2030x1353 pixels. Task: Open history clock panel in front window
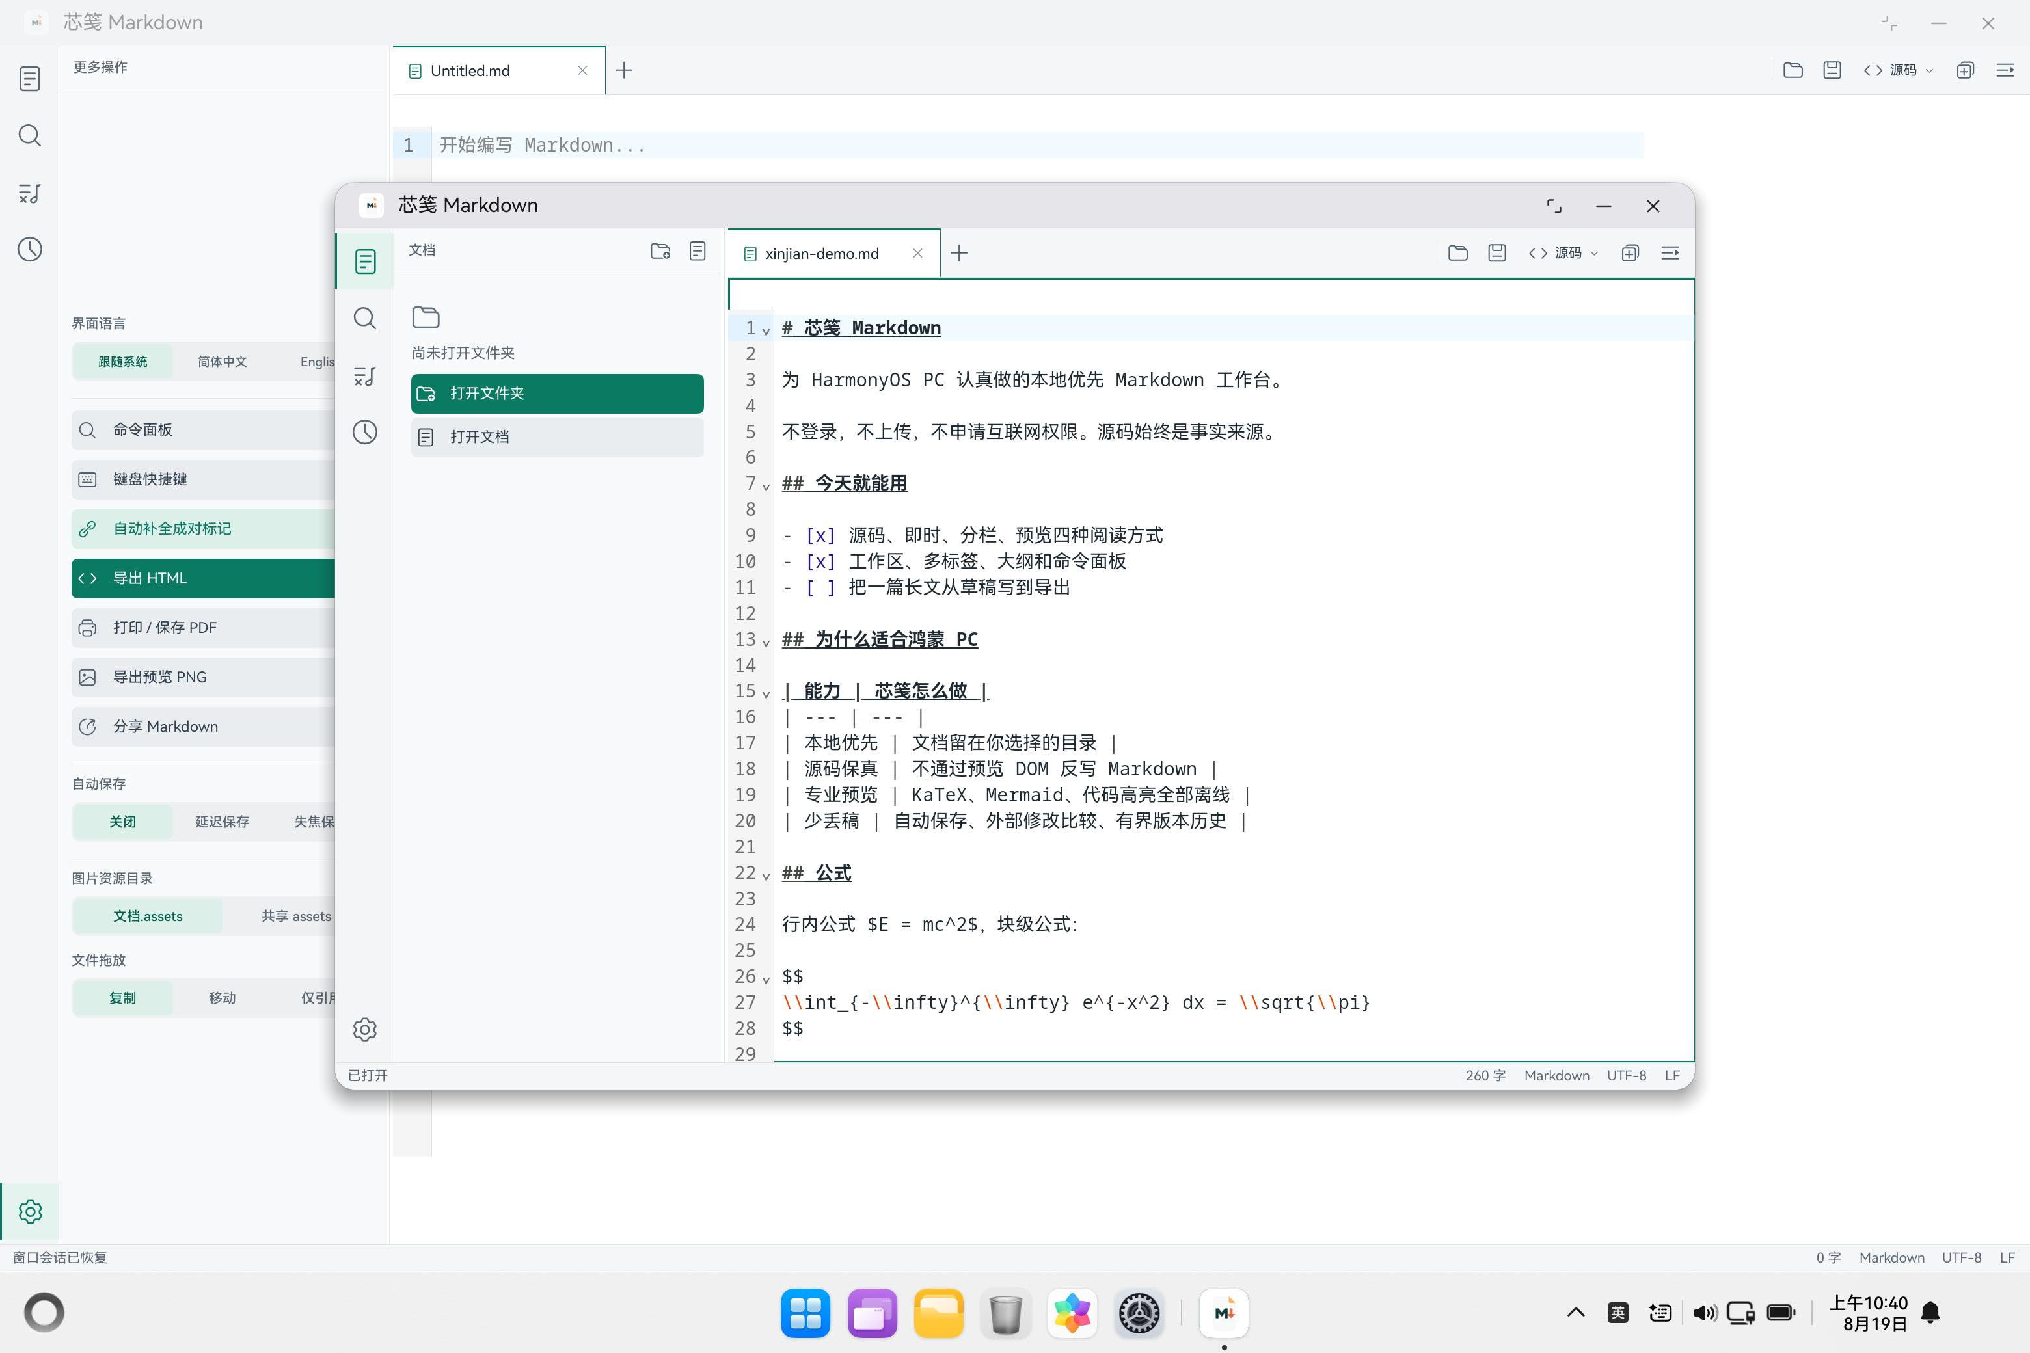pos(365,433)
